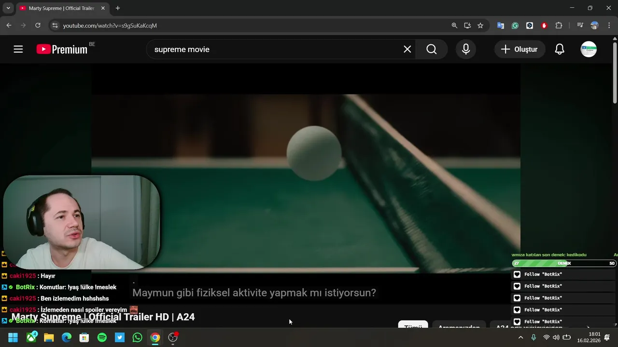
Task: Open the Grammarly extension
Action: (515, 26)
